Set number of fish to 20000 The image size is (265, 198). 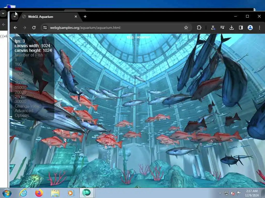20,92
